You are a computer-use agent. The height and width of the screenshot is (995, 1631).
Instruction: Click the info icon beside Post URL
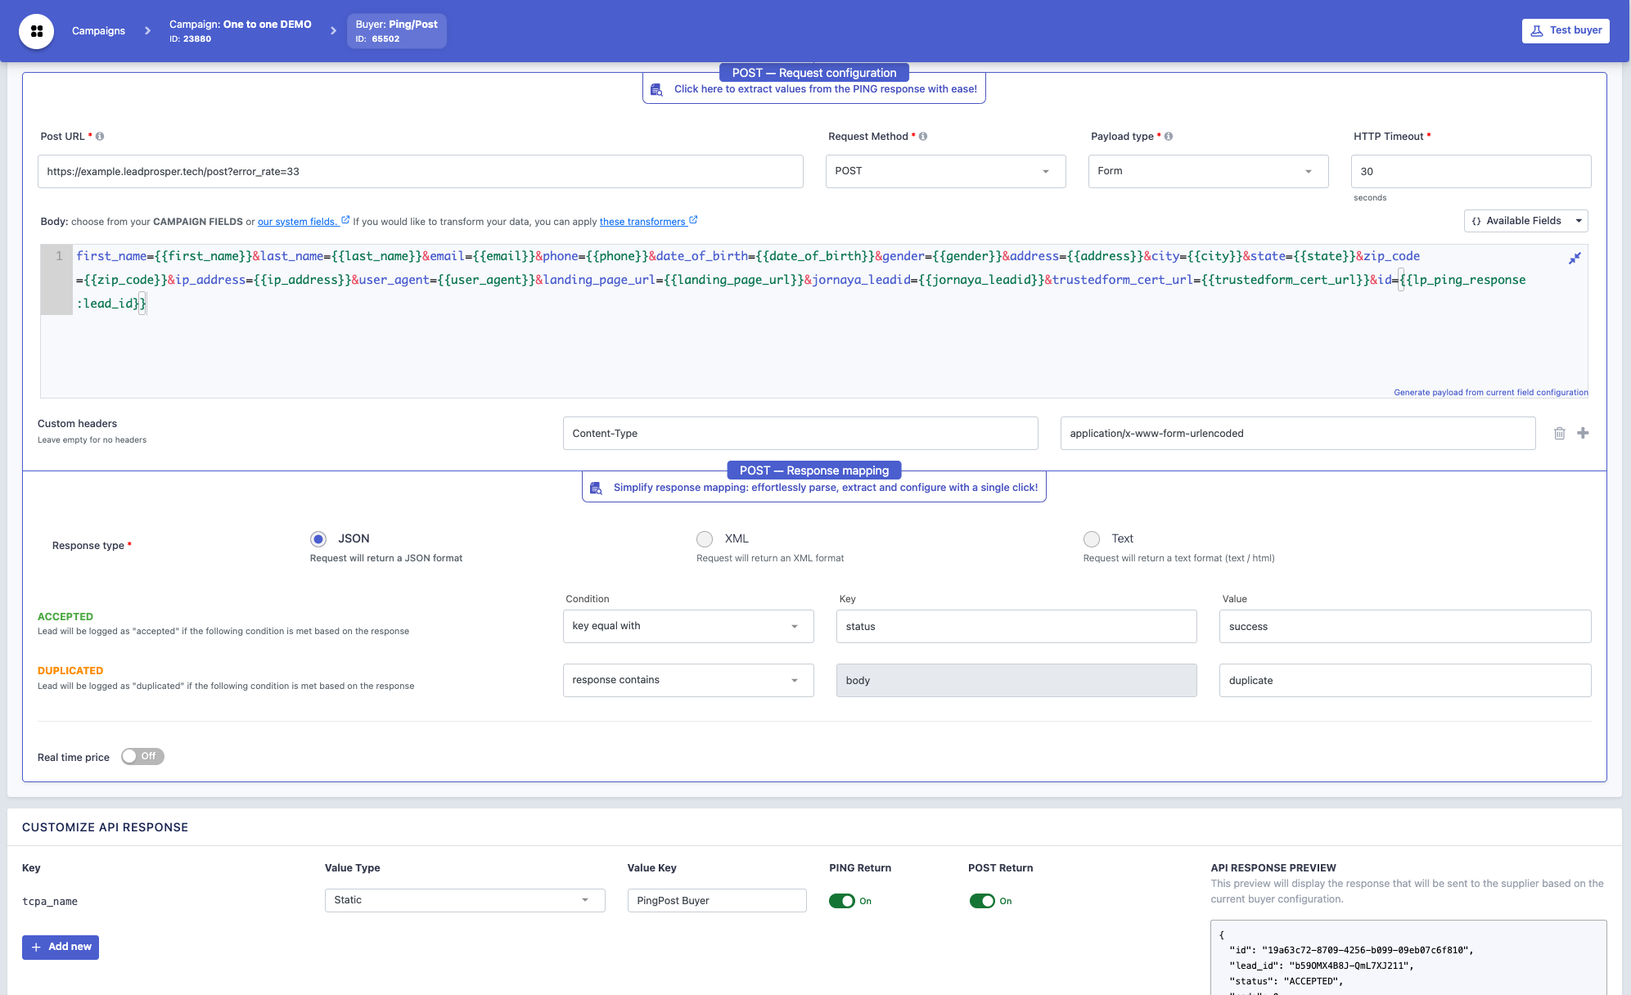pyautogui.click(x=100, y=137)
